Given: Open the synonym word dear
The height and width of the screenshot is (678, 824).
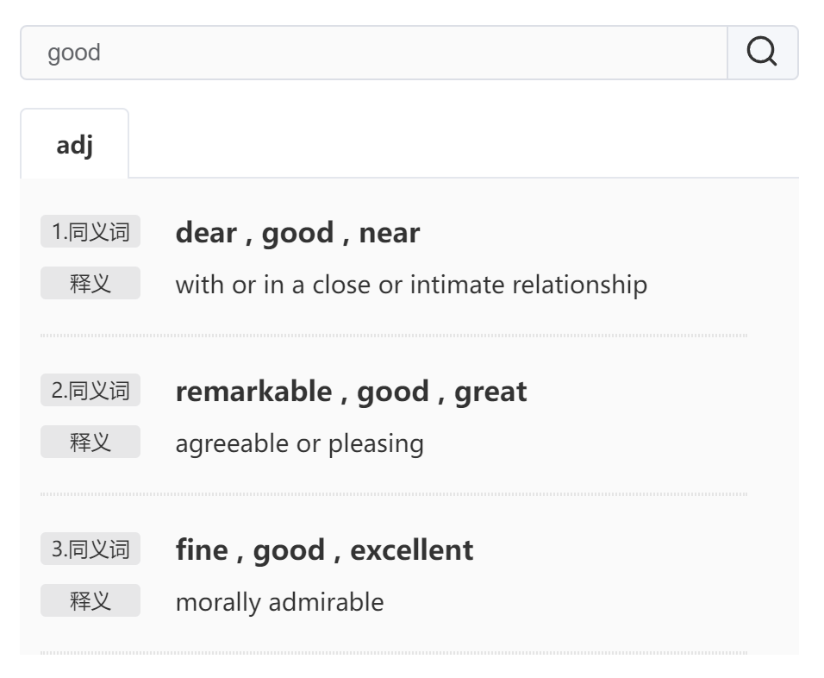Looking at the screenshot, I should click(206, 233).
